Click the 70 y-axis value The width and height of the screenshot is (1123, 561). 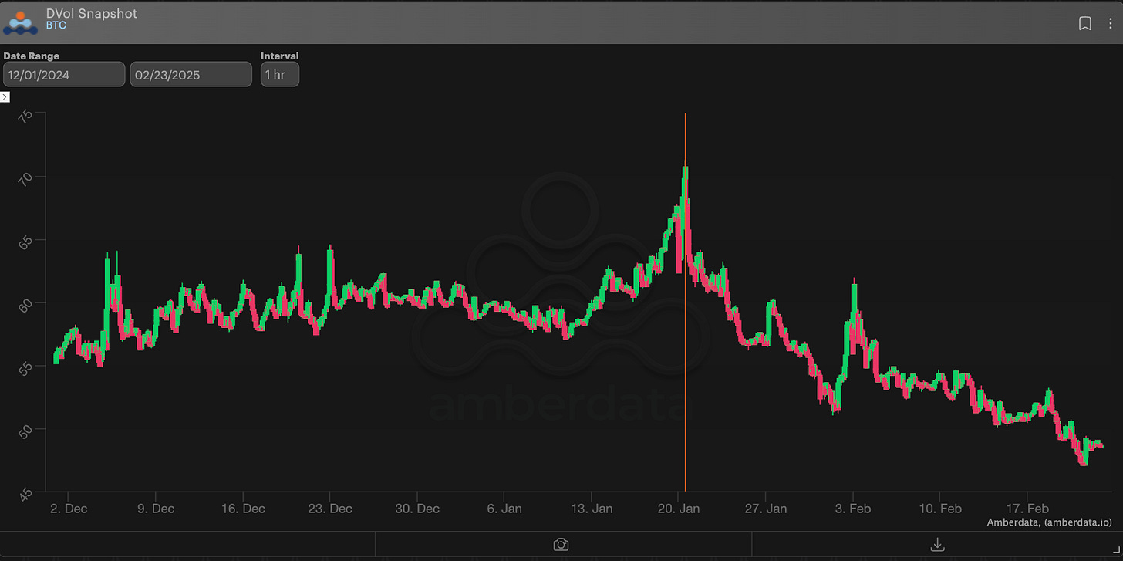pyautogui.click(x=25, y=179)
